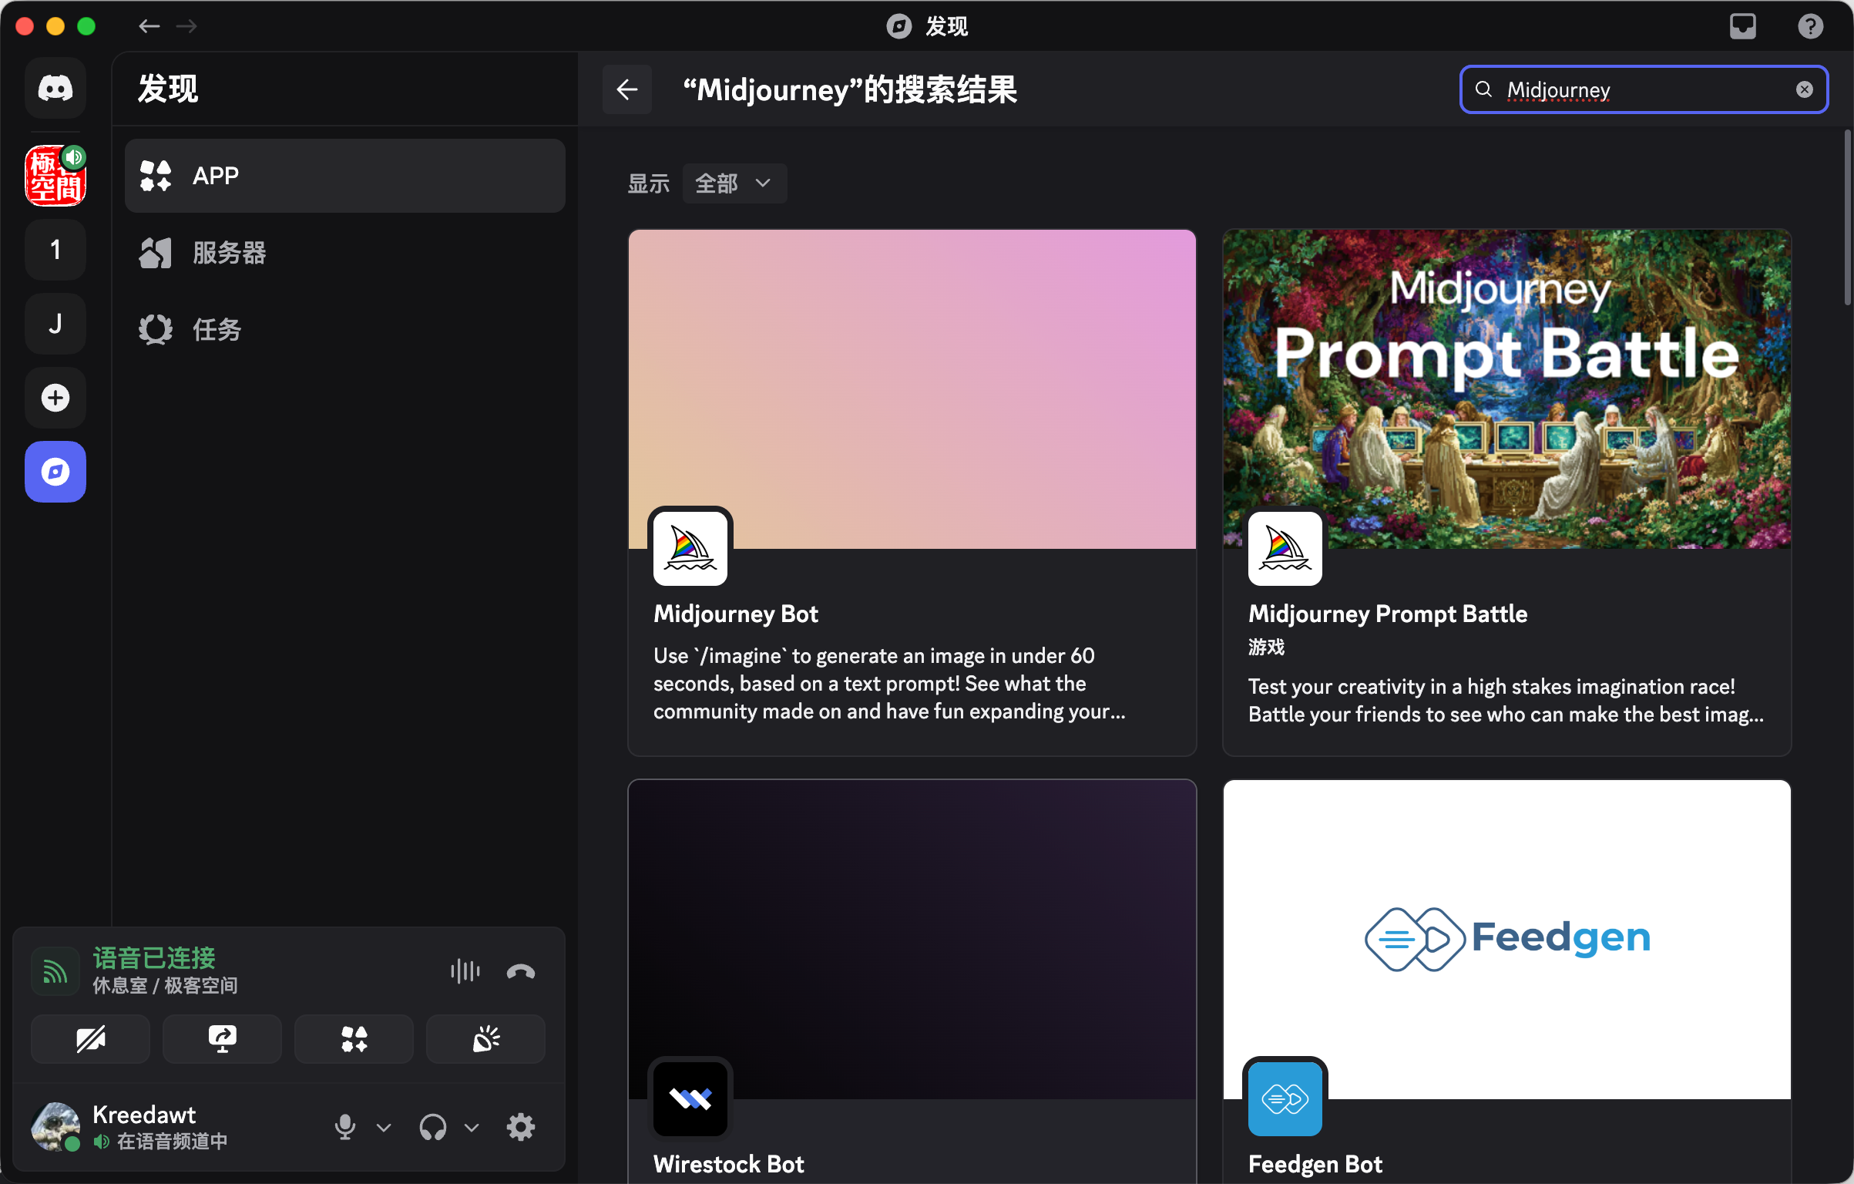Screen dimensions: 1854x1184
Task: Disconnect from voice with hang-up icon
Action: point(521,971)
